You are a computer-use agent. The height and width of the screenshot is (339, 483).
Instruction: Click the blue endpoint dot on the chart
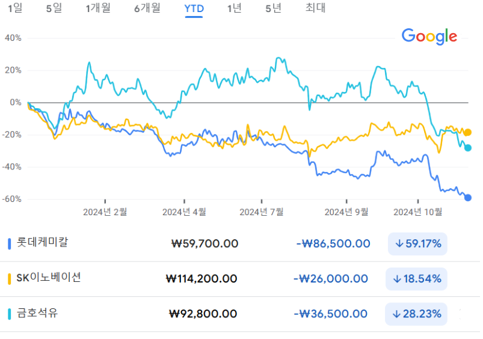(x=467, y=198)
